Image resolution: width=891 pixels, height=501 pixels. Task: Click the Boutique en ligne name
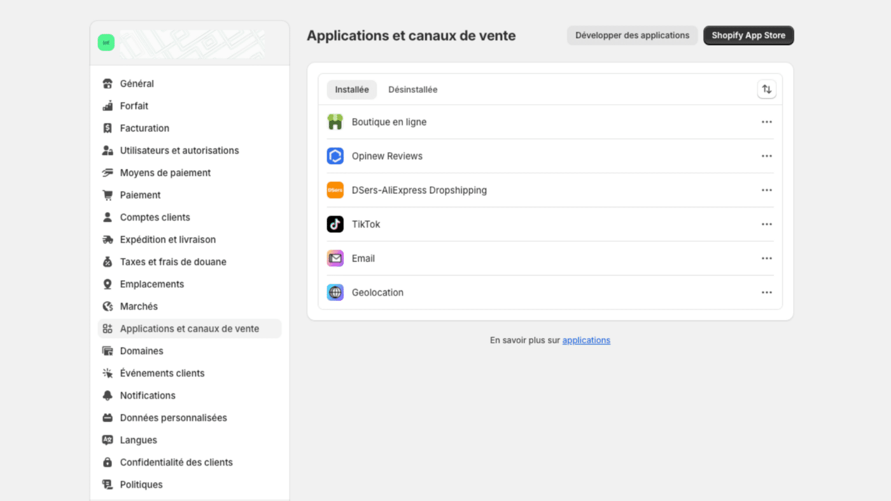point(389,122)
